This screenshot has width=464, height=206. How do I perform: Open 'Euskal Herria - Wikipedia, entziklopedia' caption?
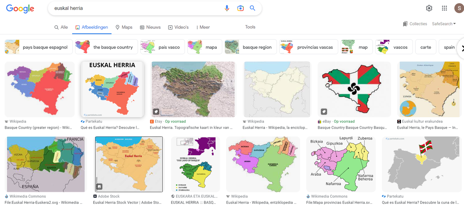[x=261, y=202]
